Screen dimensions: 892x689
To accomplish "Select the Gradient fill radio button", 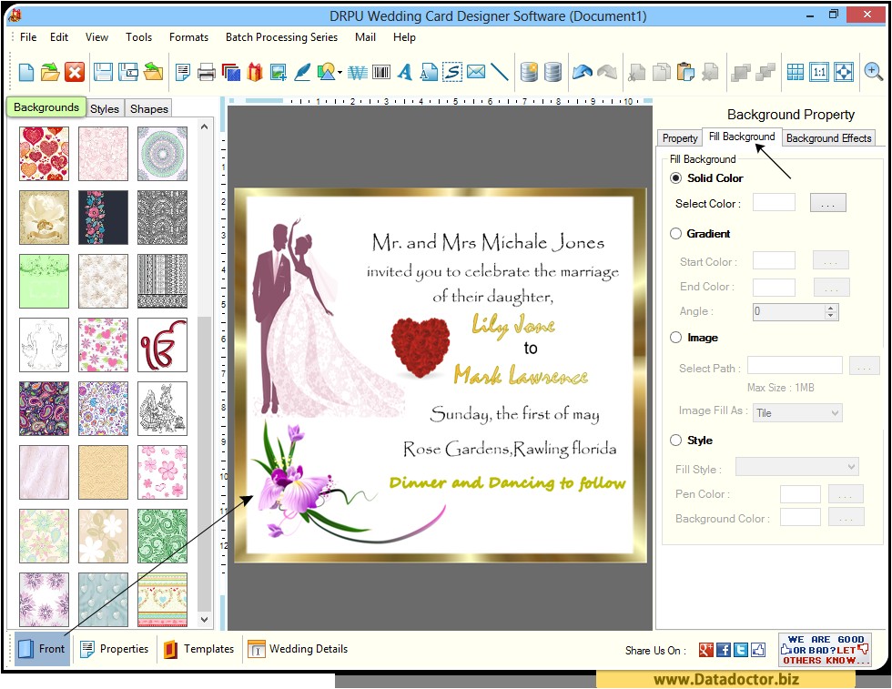I will [x=675, y=234].
